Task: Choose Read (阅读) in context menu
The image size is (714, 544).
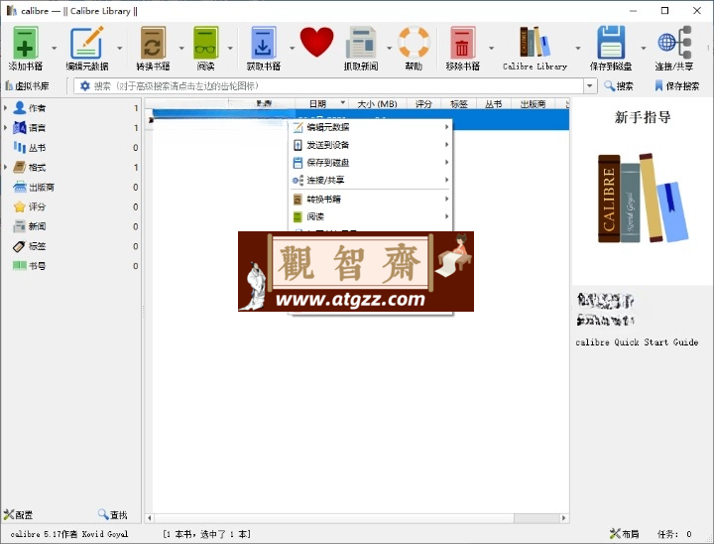Action: click(x=371, y=216)
